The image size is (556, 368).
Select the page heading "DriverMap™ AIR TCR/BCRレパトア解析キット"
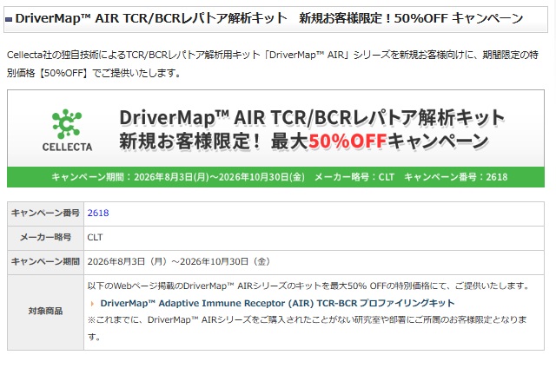(151, 18)
